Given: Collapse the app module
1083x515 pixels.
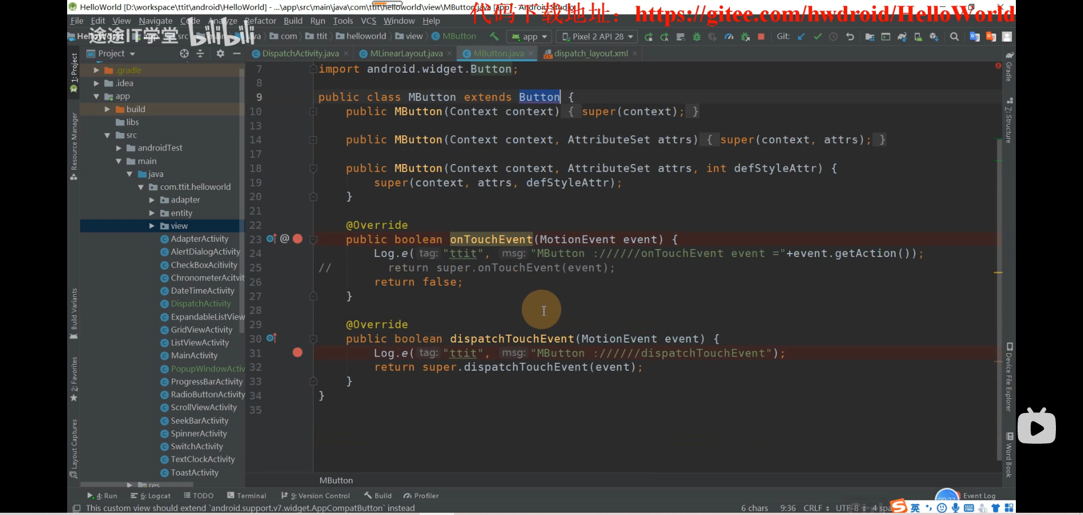Looking at the screenshot, I should point(96,96).
